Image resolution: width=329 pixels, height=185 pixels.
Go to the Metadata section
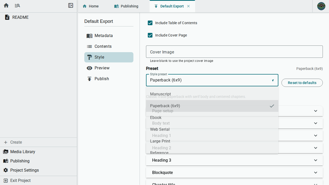click(109, 36)
